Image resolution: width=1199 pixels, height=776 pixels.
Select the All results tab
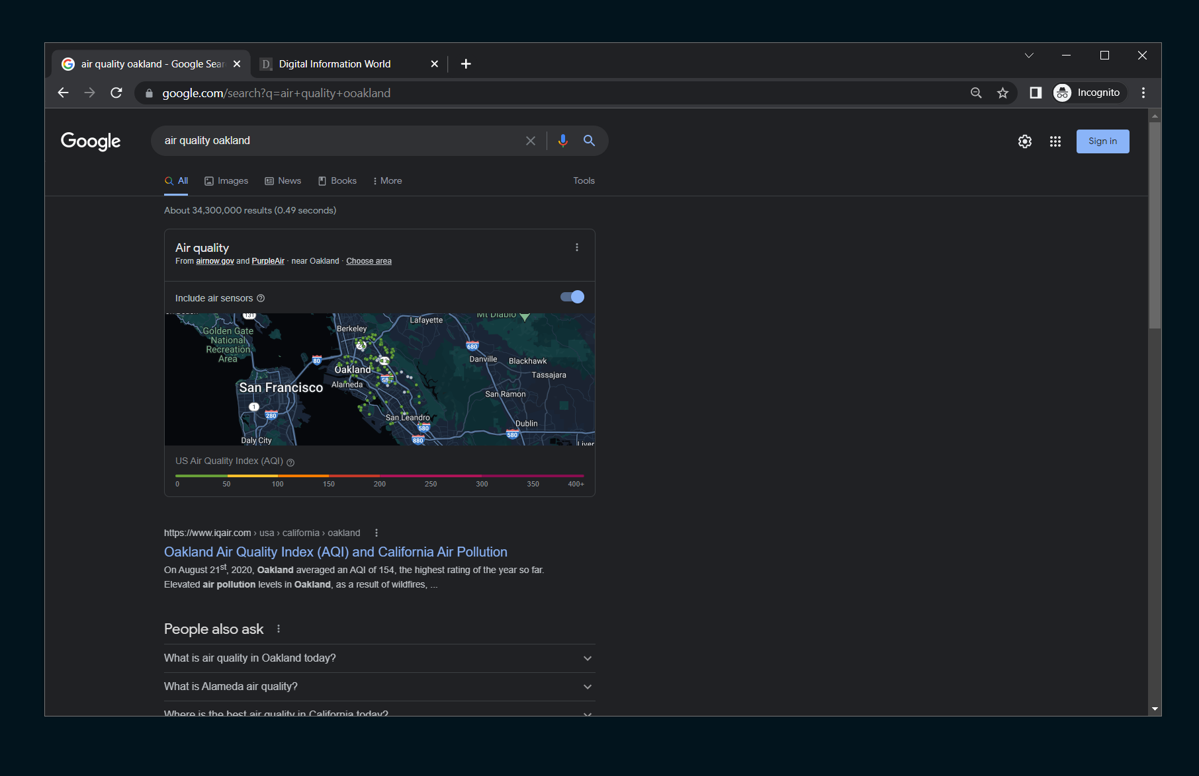click(177, 181)
